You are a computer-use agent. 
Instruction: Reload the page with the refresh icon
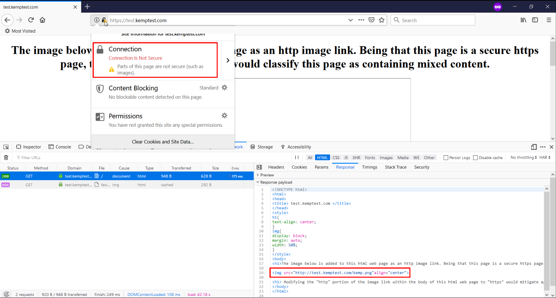coord(31,20)
